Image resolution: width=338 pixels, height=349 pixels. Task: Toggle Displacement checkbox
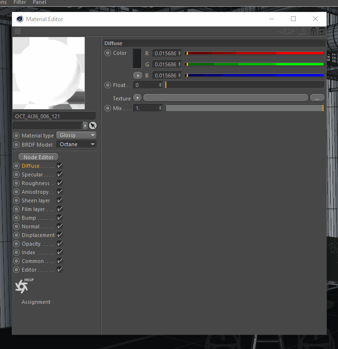click(x=60, y=235)
